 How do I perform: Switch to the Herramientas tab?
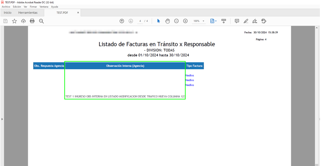28,13
